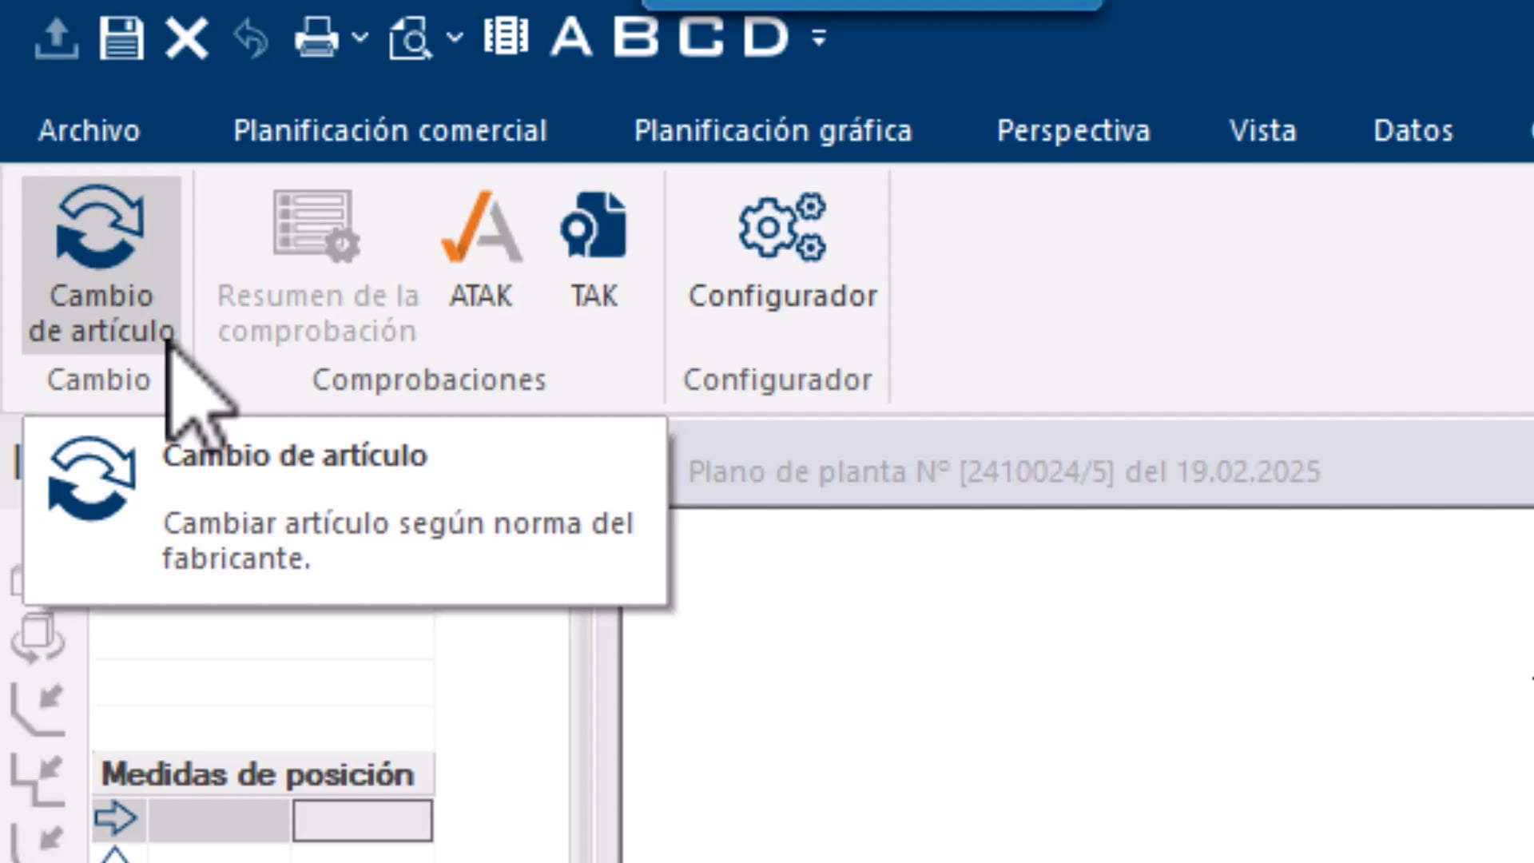
Task: Click the rotate 3D box icon in left sidebar
Action: tap(38, 638)
